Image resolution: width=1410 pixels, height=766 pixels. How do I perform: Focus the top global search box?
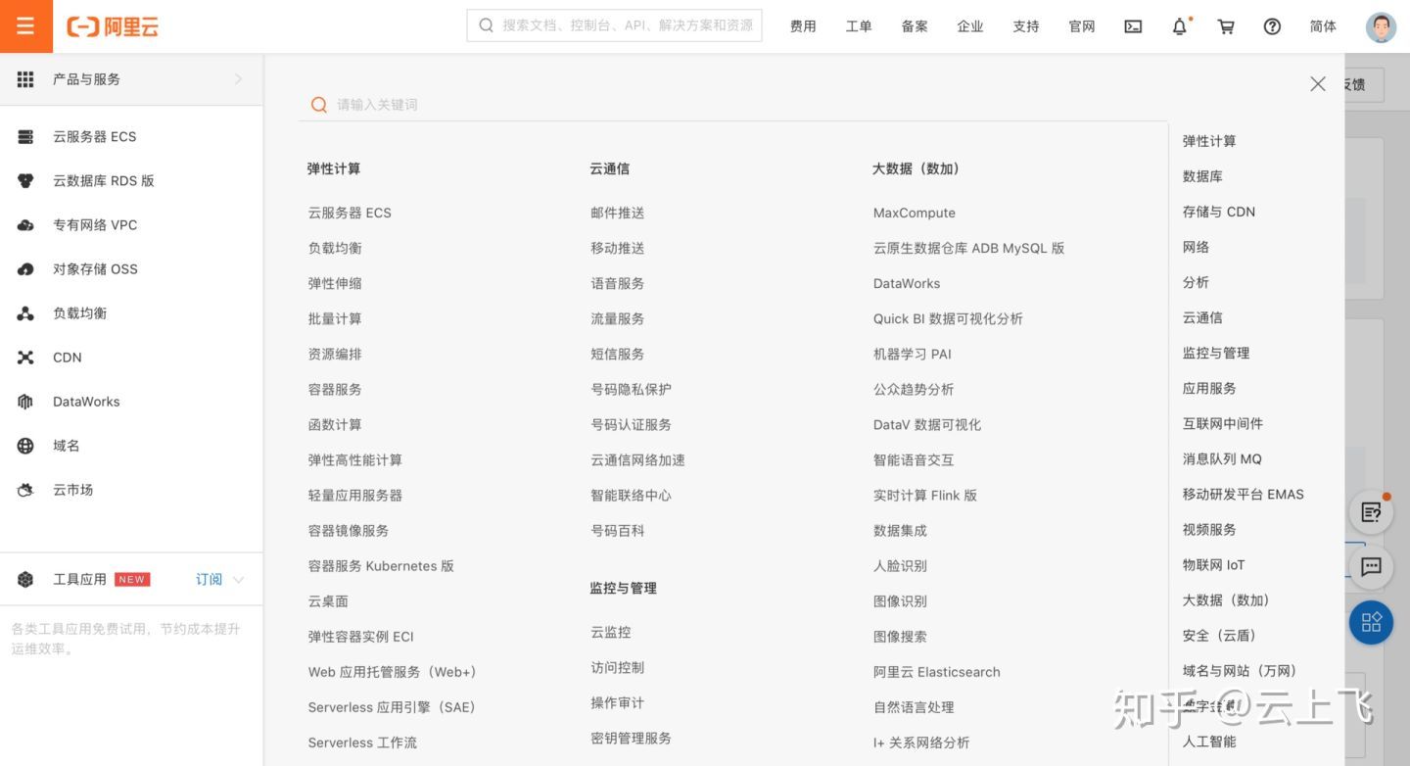(614, 25)
